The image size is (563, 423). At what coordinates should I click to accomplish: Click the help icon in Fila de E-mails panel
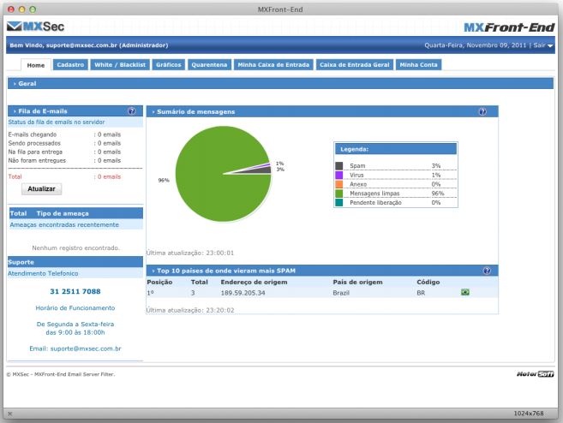pos(131,111)
